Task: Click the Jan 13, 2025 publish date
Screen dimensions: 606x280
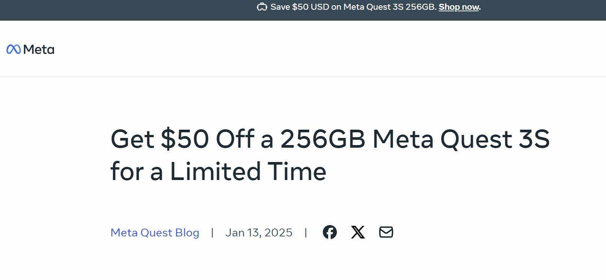Action: pyautogui.click(x=259, y=233)
